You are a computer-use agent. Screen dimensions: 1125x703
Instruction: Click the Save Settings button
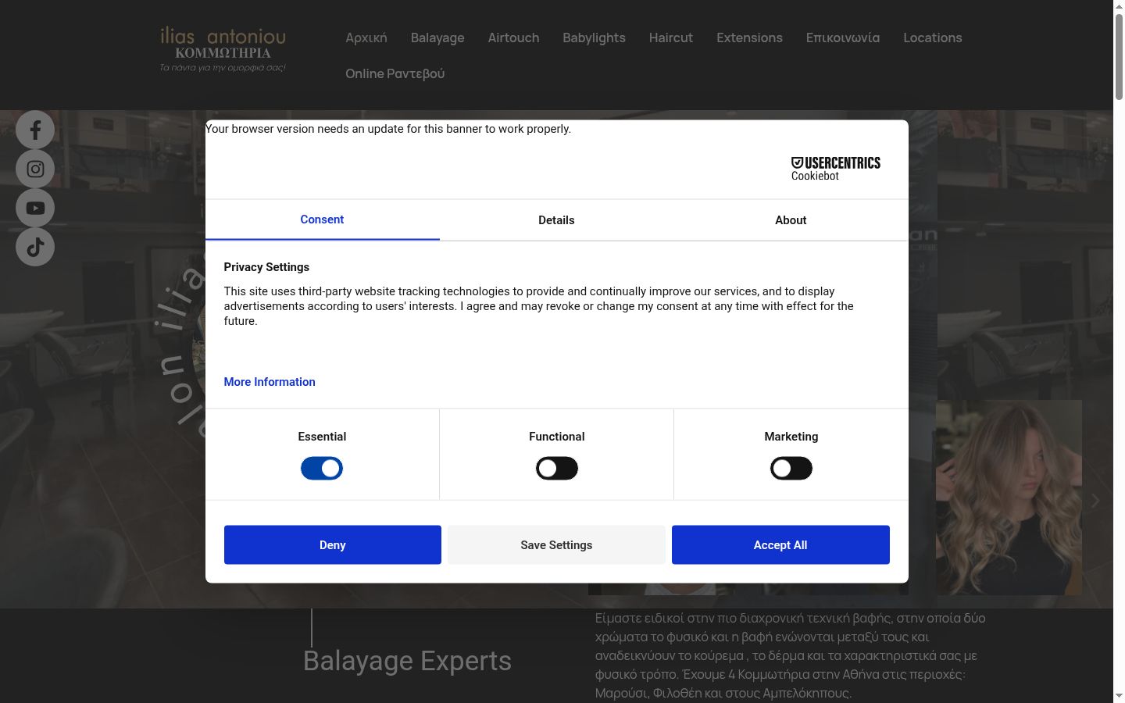point(556,544)
